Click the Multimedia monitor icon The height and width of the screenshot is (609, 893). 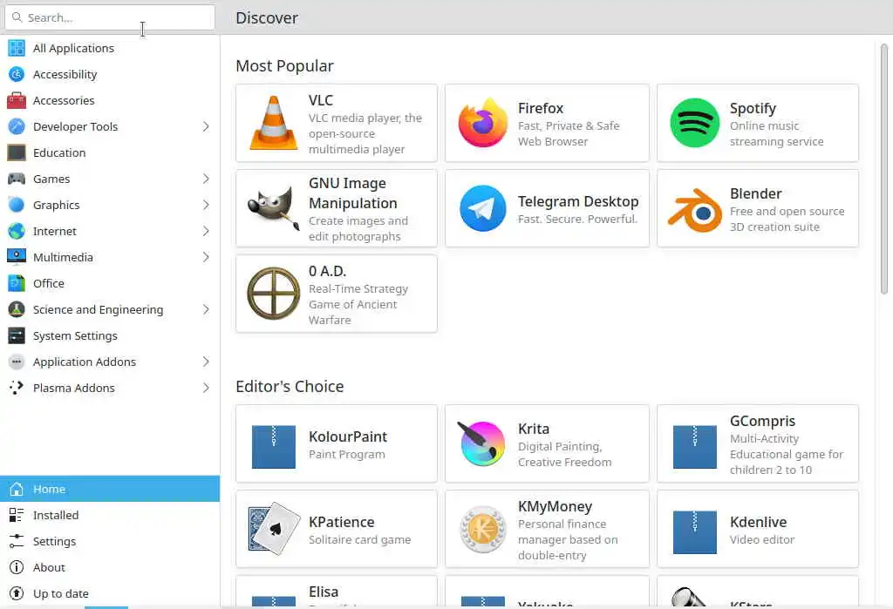pyautogui.click(x=17, y=257)
